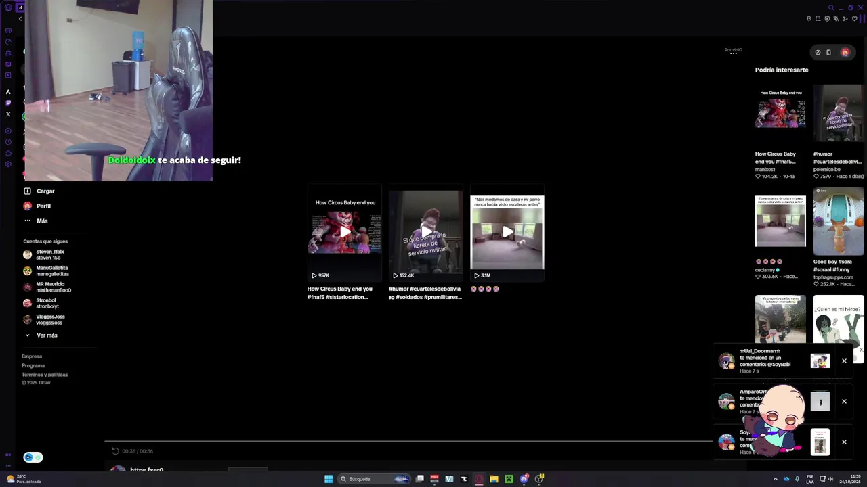Image resolution: width=867 pixels, height=487 pixels.
Task: Open File Explorer from the taskbar
Action: pos(494,479)
